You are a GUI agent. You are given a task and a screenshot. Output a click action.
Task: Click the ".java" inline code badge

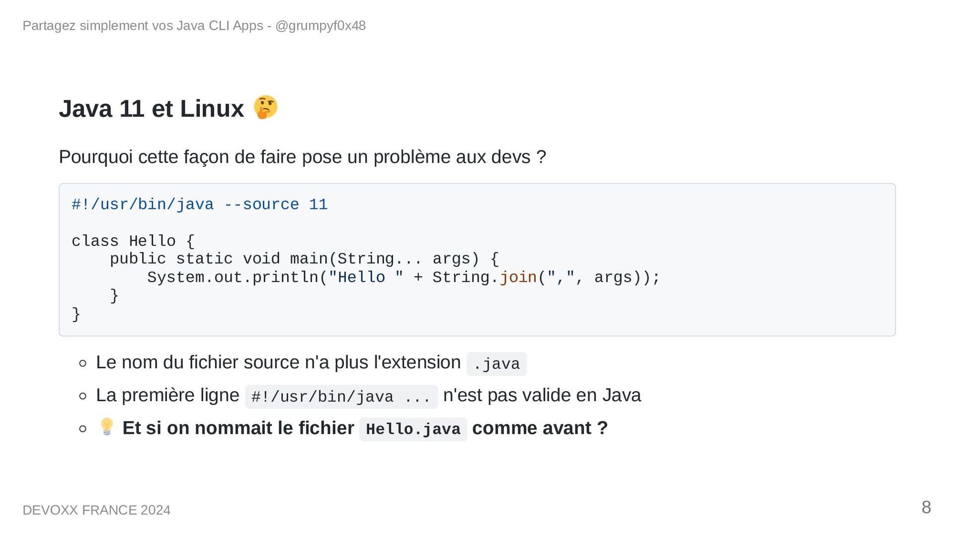point(496,364)
